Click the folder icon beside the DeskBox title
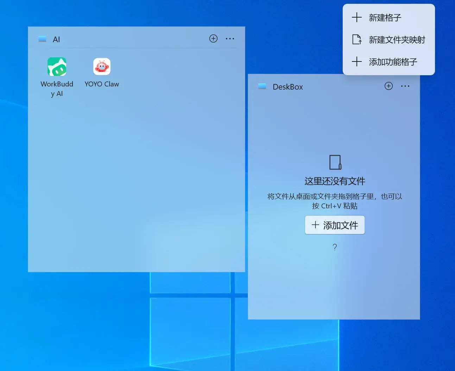455x371 pixels. 262,86
